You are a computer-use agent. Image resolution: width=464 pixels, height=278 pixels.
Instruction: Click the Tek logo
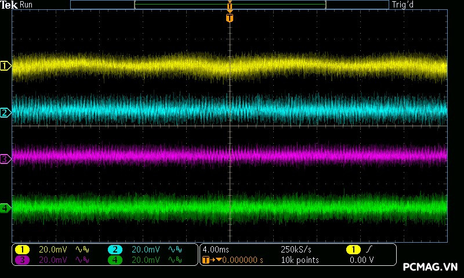pyautogui.click(x=10, y=5)
